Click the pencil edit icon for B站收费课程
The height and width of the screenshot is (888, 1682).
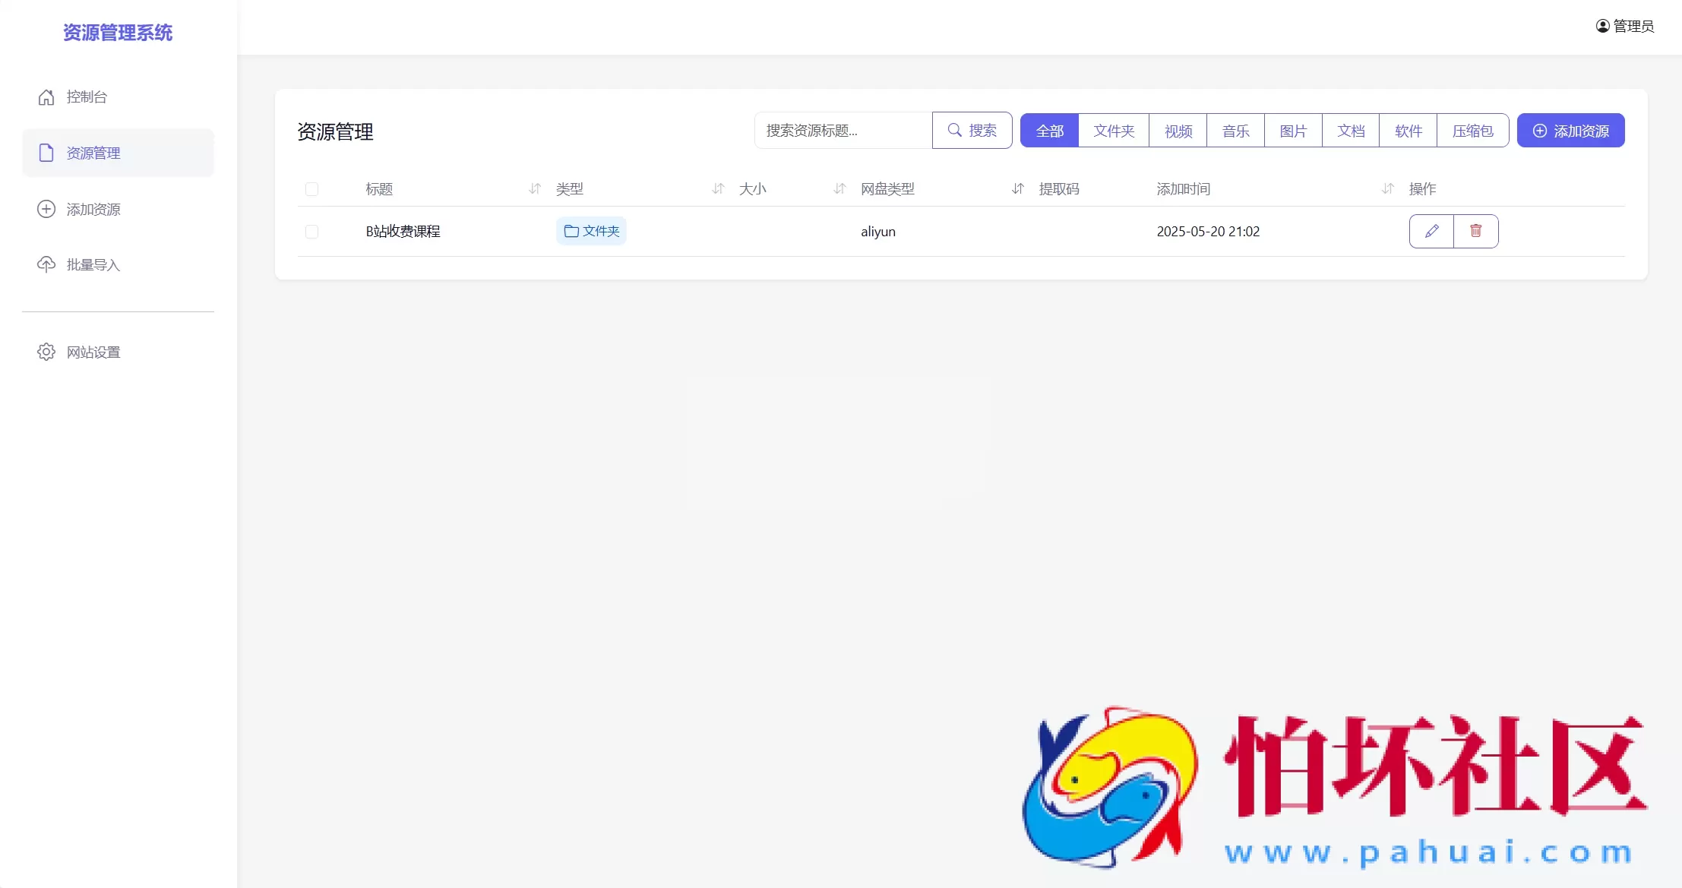(1431, 231)
